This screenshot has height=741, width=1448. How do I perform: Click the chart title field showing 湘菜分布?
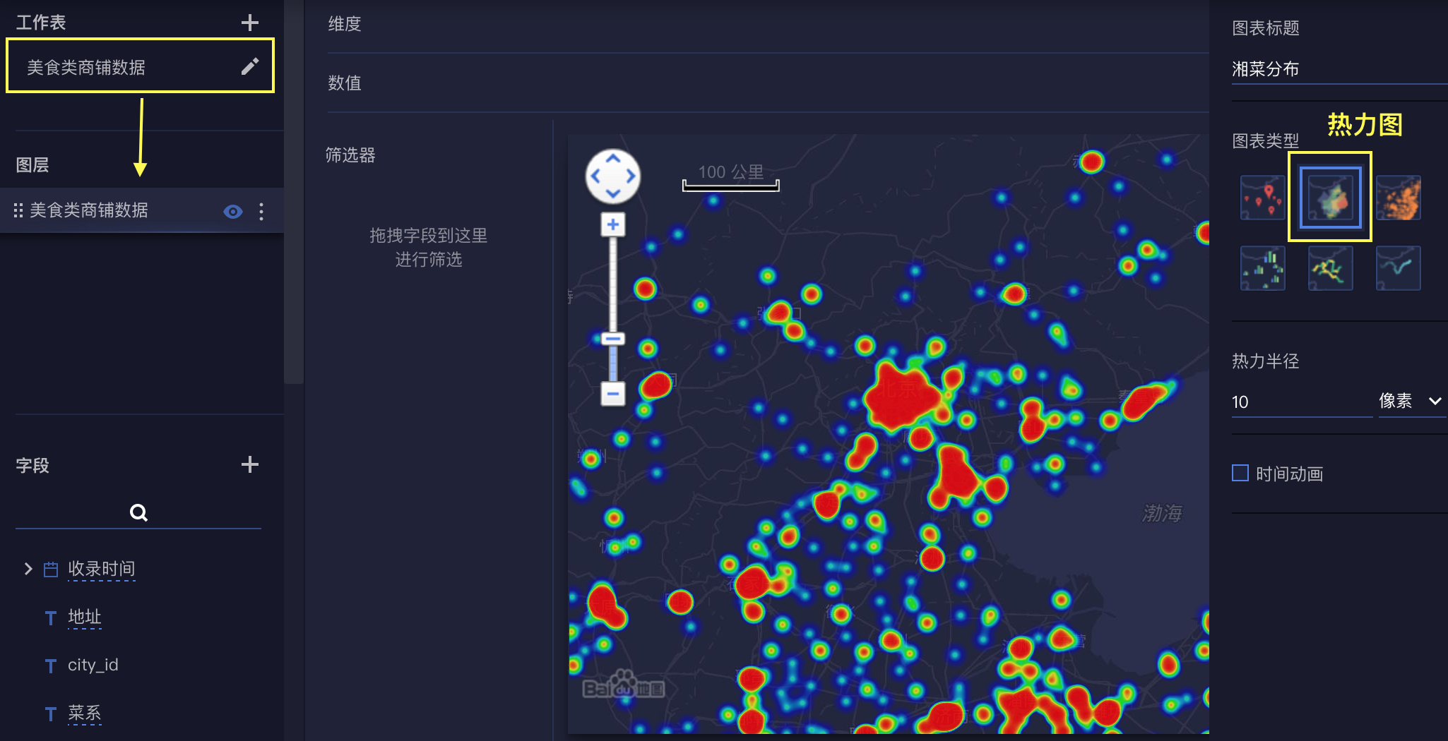tap(1339, 69)
